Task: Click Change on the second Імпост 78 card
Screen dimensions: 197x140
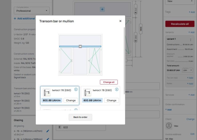Action: pyautogui.click(x=112, y=100)
